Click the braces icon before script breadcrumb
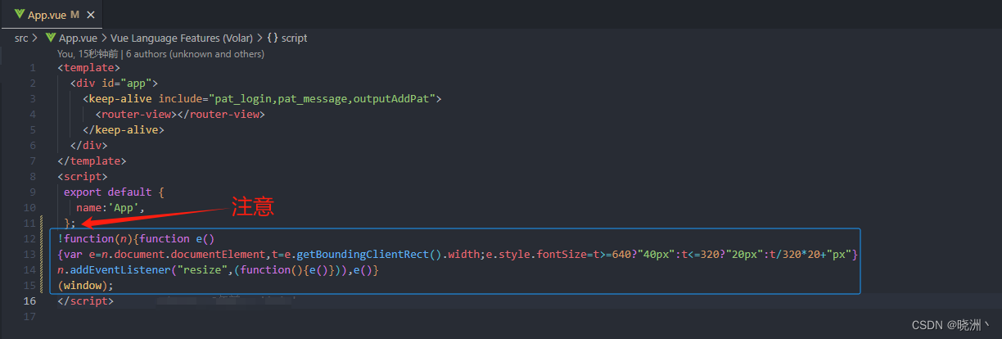Screen dimensions: 1002x339 click(273, 38)
